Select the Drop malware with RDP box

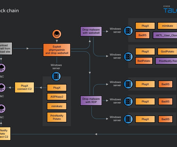pyautogui.click(x=91, y=100)
